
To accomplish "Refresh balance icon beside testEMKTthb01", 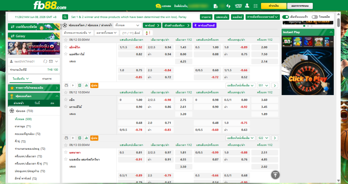I will tap(45, 61).
